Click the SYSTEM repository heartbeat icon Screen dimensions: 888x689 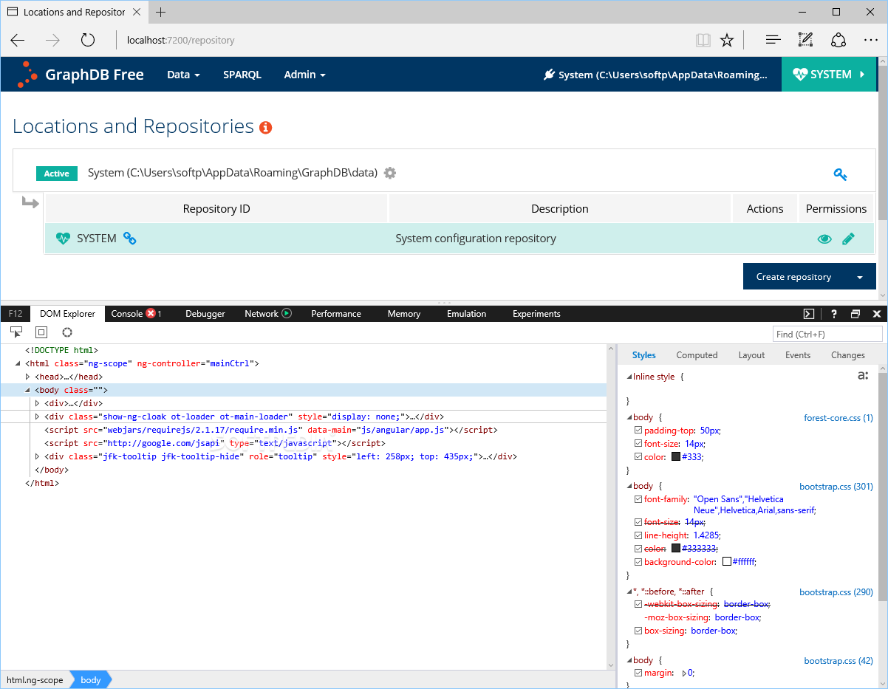63,239
